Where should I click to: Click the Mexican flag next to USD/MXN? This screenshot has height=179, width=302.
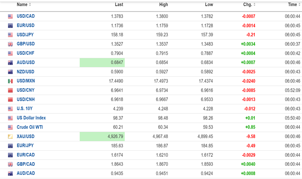point(10,81)
